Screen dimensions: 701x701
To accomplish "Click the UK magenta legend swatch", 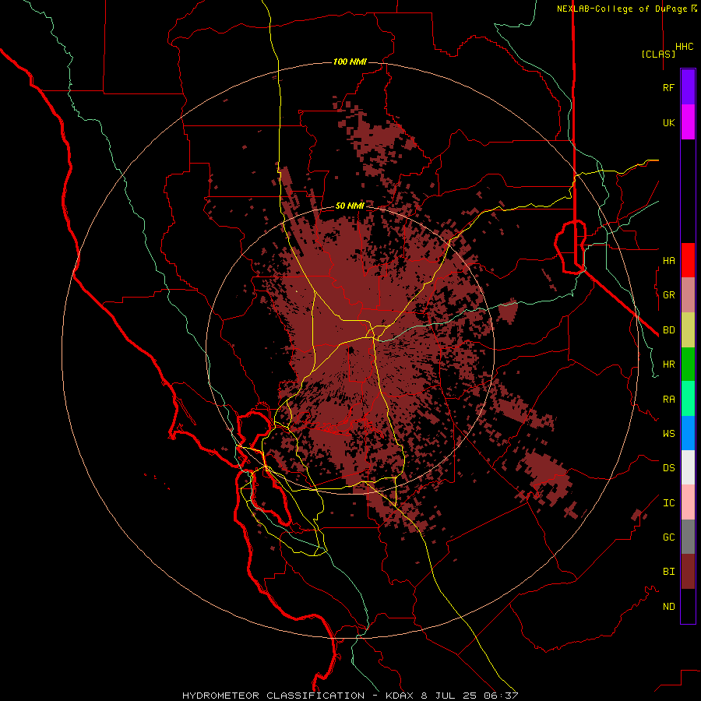I will coord(688,122).
